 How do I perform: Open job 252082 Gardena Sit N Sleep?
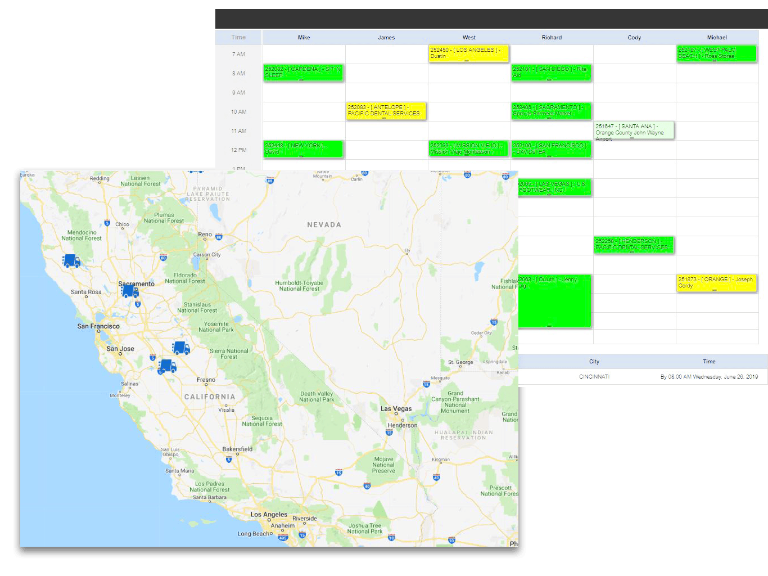pos(303,73)
